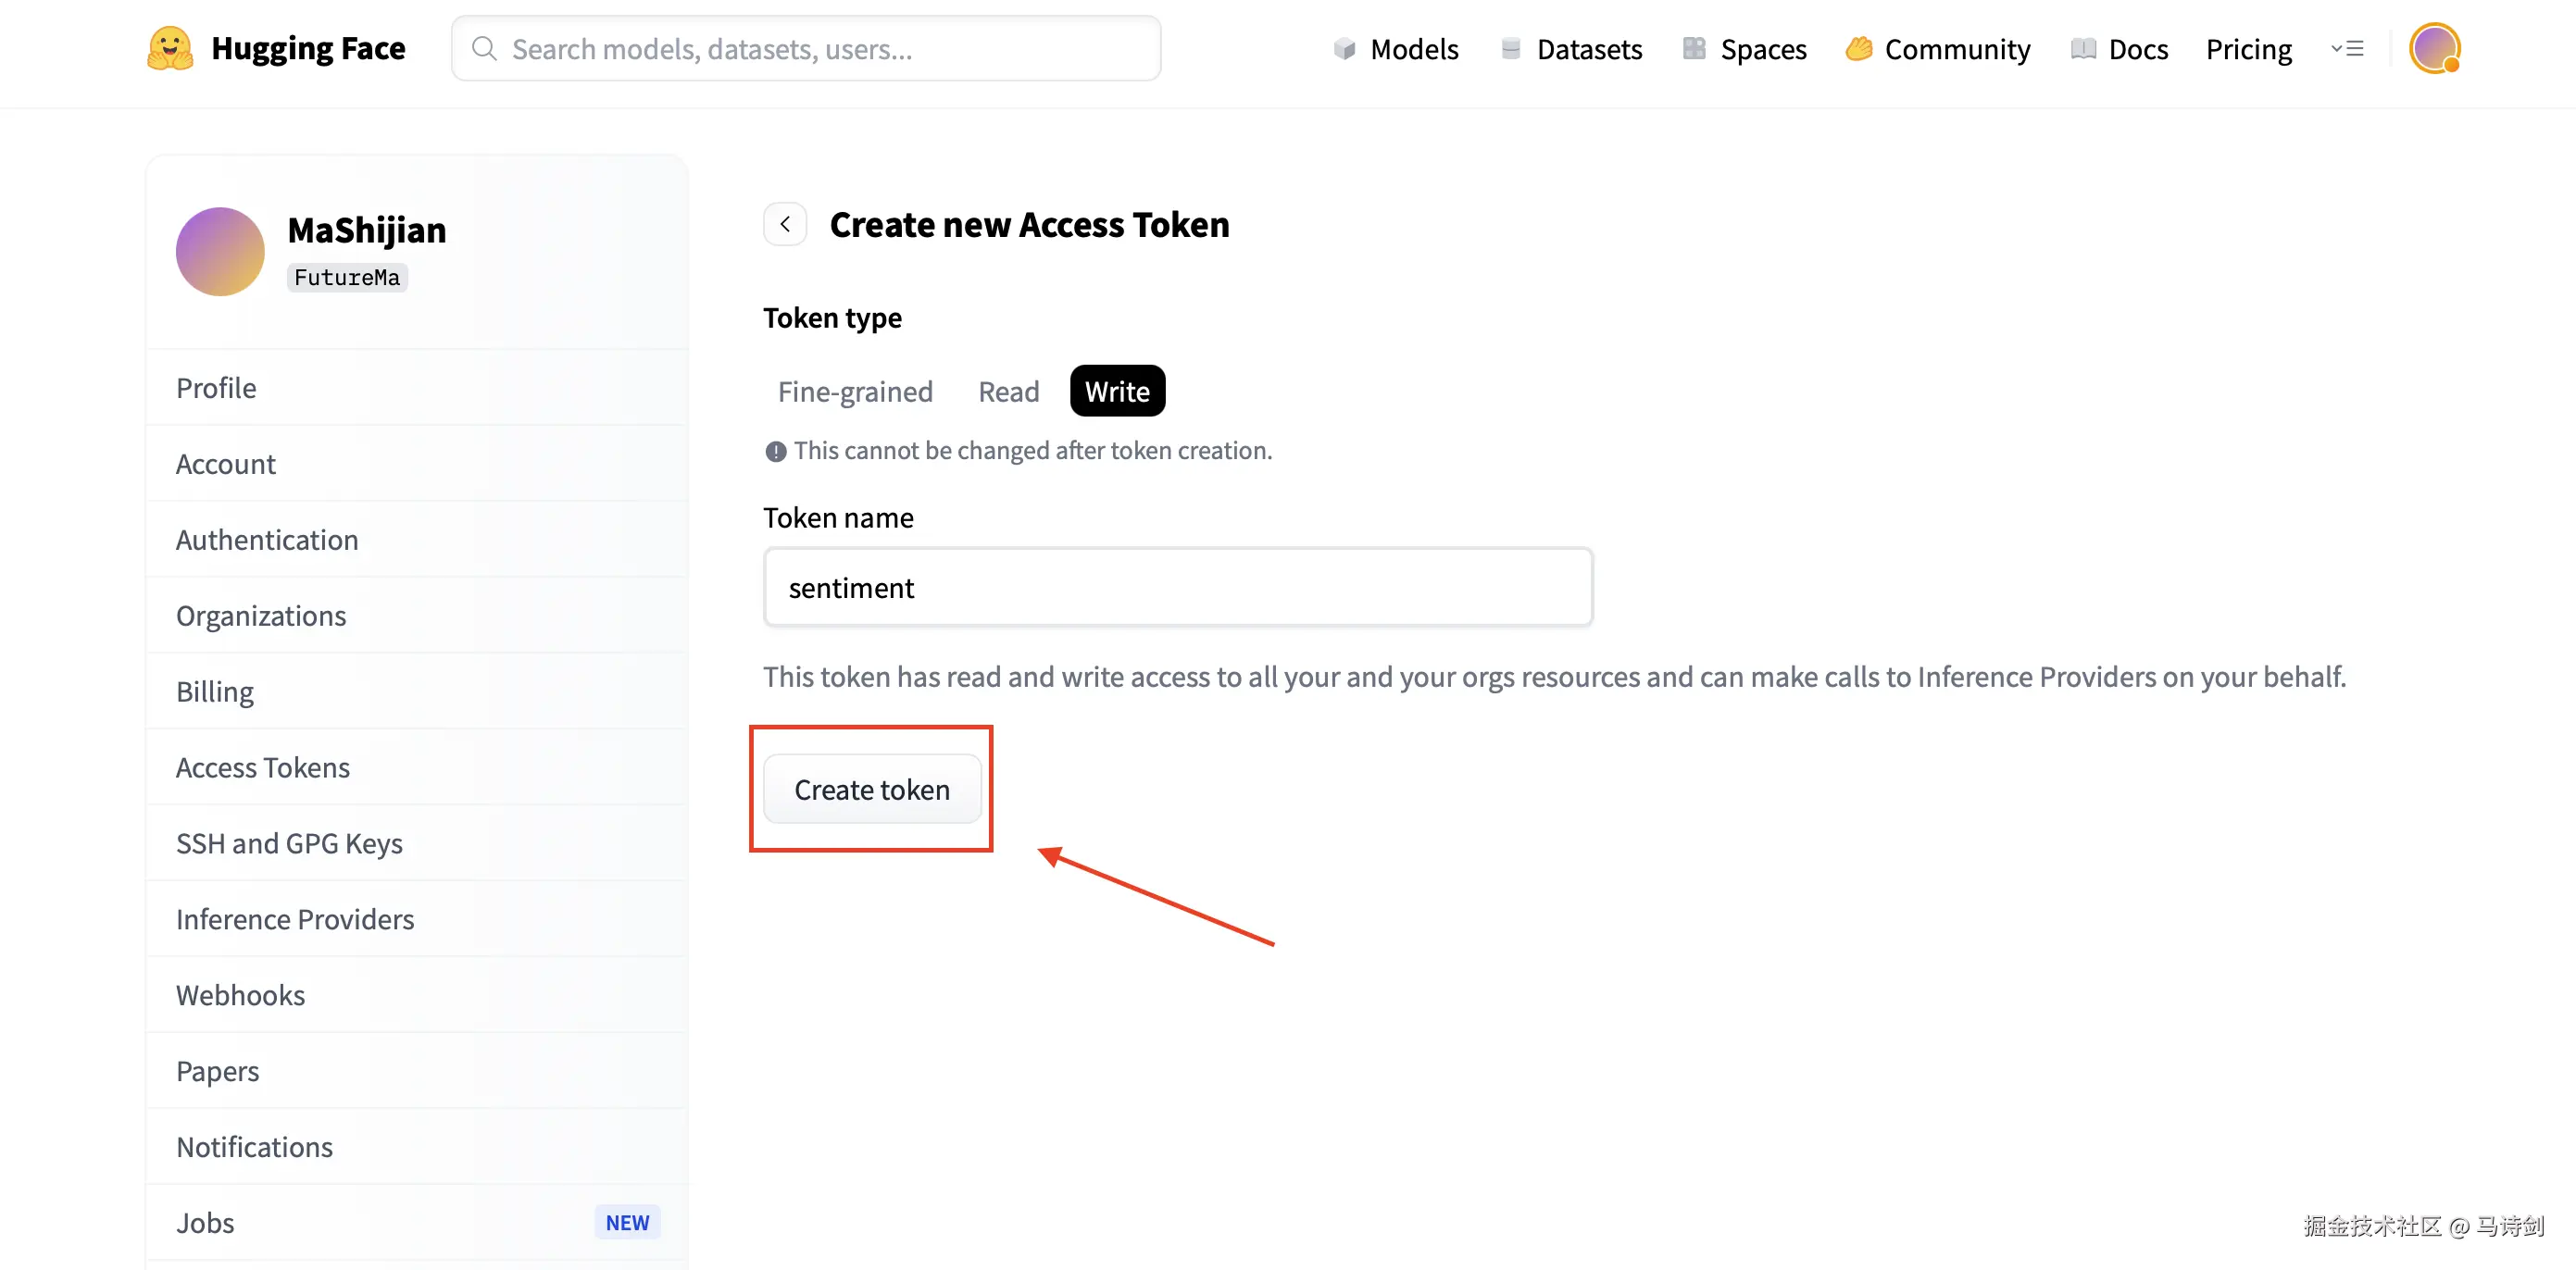Open the Docs page
This screenshot has height=1270, width=2576.
coord(2119,49)
